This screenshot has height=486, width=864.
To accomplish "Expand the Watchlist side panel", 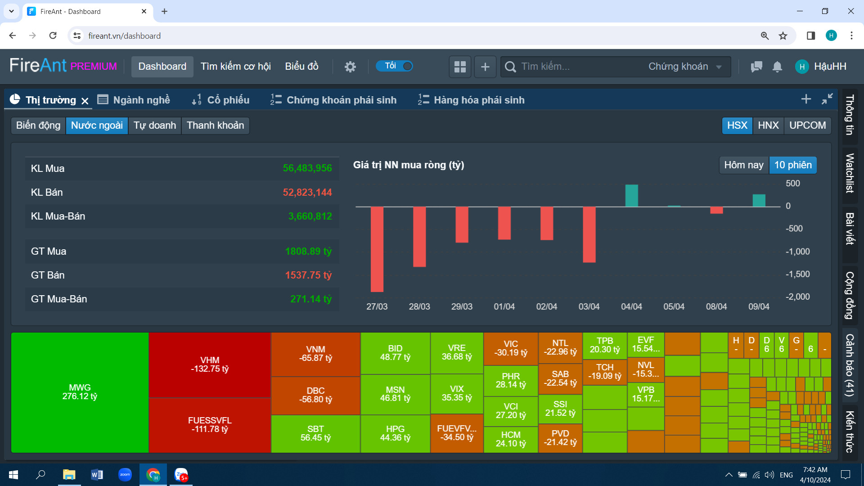I will pos(850,173).
